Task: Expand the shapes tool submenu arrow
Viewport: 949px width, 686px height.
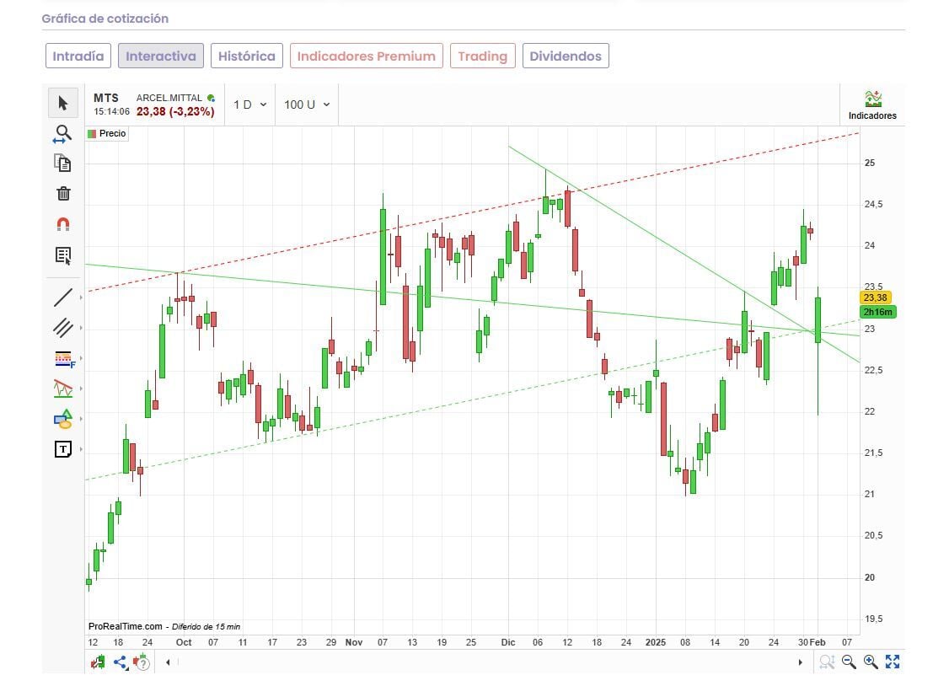Action: click(81, 419)
